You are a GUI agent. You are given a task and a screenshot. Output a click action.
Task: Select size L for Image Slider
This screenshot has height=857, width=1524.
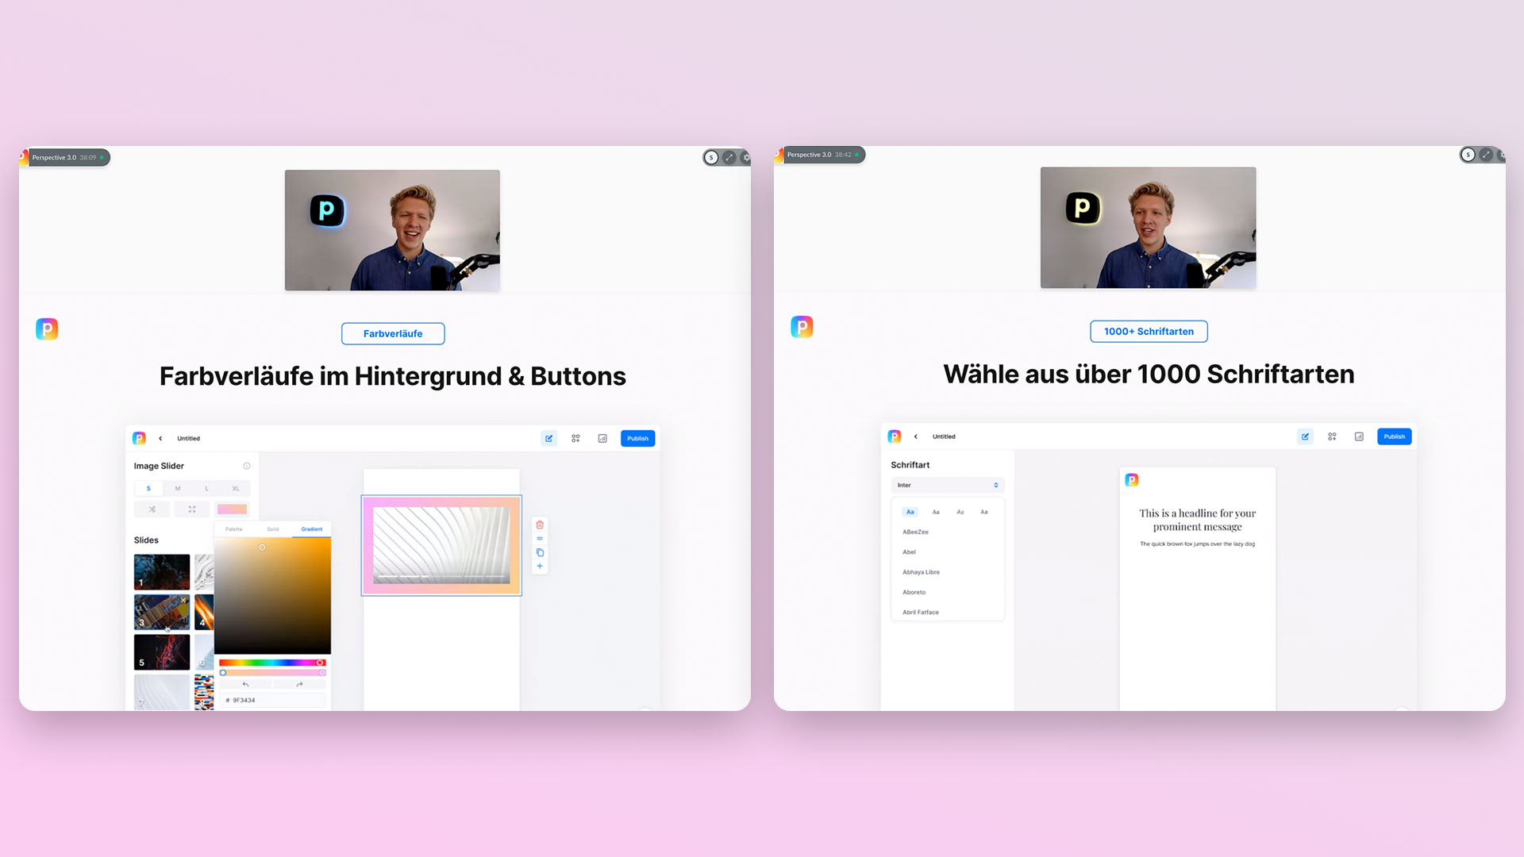point(206,489)
